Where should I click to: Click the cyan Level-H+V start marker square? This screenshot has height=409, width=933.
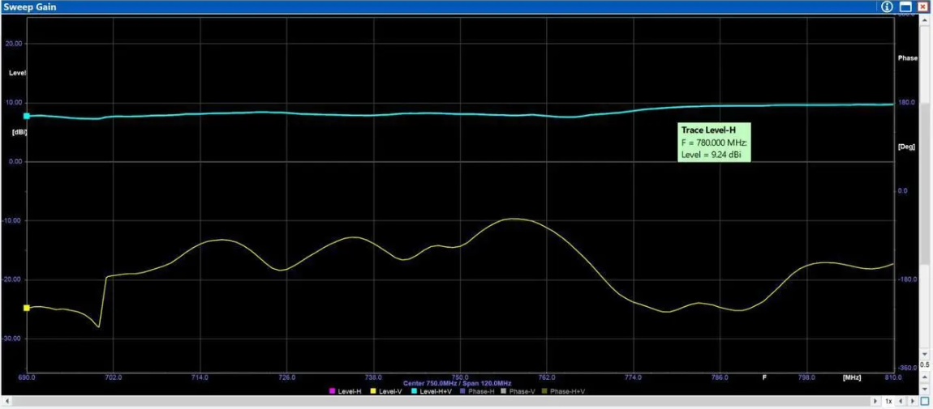click(x=27, y=116)
